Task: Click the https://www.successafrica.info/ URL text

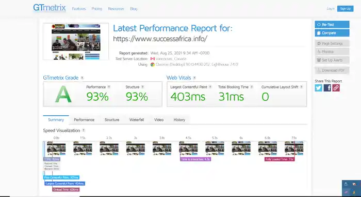Action: (x=160, y=39)
